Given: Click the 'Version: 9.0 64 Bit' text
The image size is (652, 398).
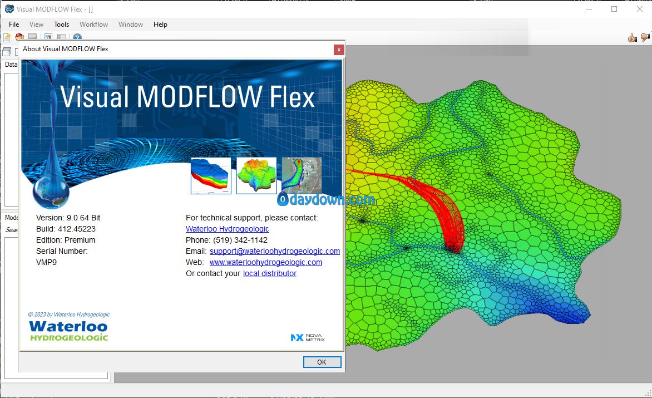Looking at the screenshot, I should (68, 218).
